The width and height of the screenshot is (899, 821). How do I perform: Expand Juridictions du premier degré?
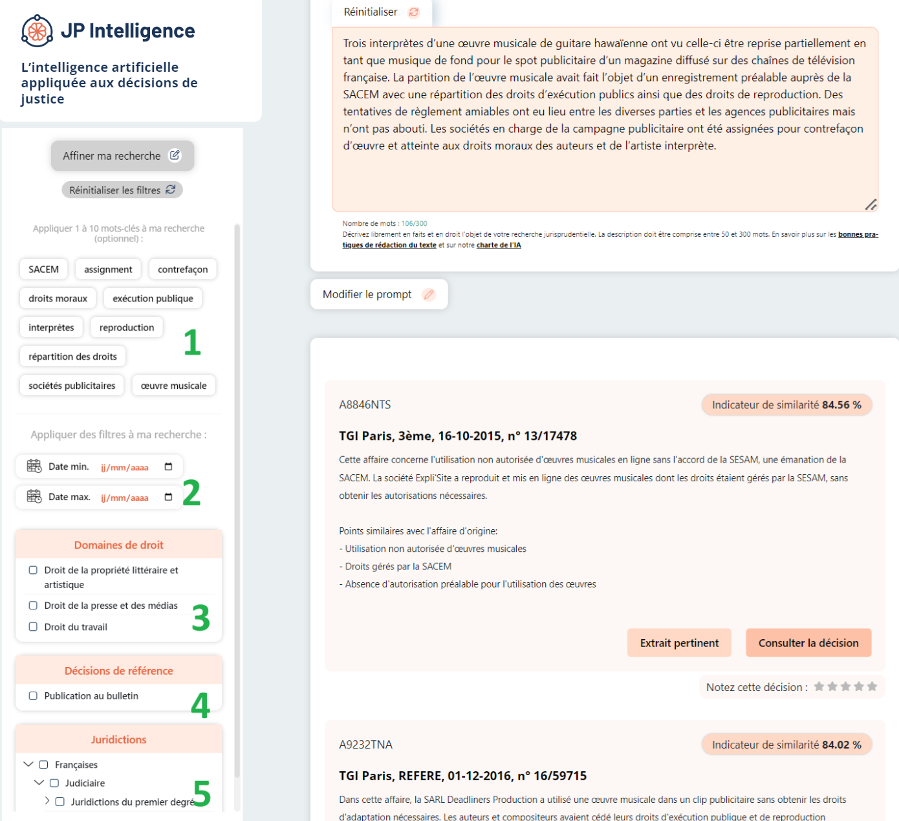(47, 801)
